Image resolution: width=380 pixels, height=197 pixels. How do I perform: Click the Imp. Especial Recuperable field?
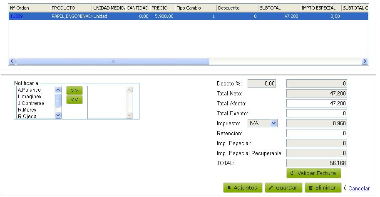click(x=316, y=153)
